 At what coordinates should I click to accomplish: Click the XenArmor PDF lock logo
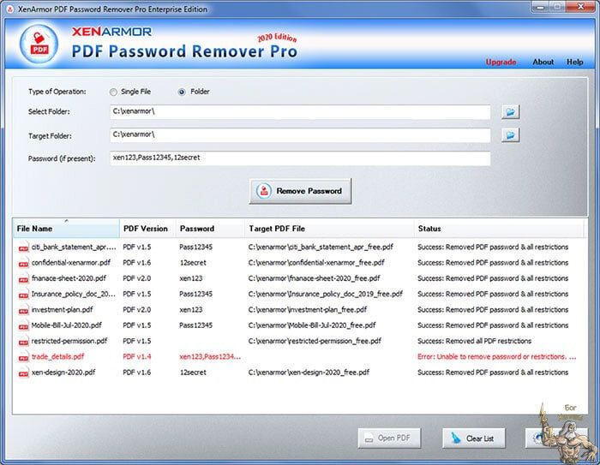[x=39, y=44]
